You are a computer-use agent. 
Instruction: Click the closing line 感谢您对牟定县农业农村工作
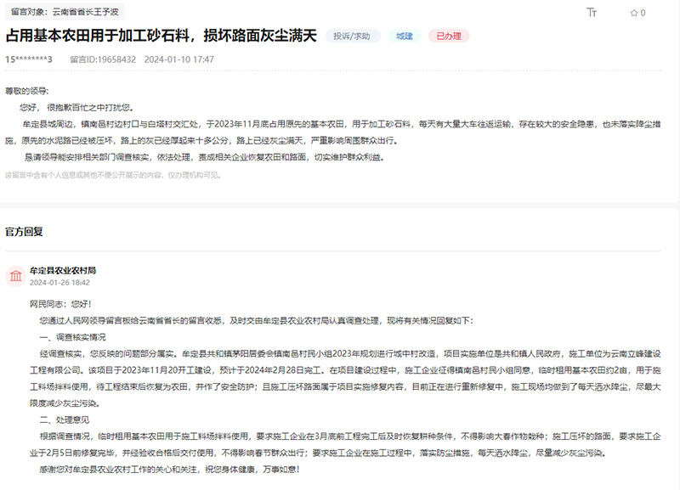[169, 469]
